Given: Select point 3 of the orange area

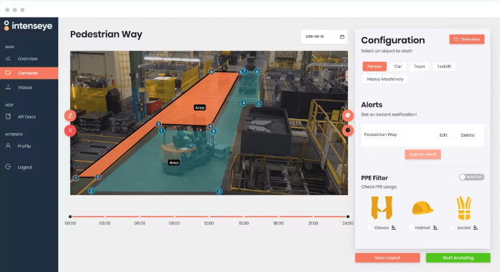Looking at the screenshot, I should tap(158, 124).
